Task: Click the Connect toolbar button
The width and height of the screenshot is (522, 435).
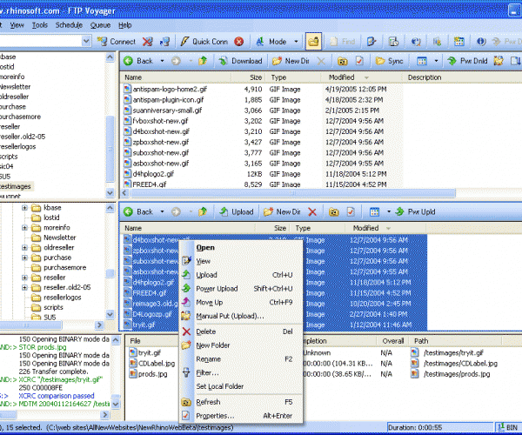Action: click(117, 42)
